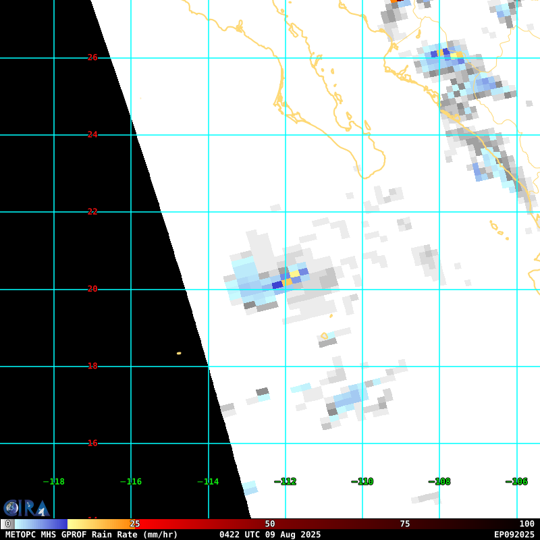This screenshot has height=540, width=540.
Task: Select the -110 longitude label
Action: 362,482
